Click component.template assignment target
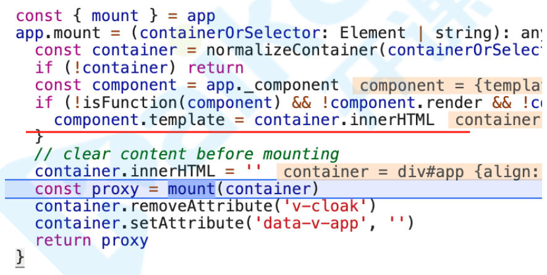Screen dimensions: 547x275 click(x=140, y=120)
